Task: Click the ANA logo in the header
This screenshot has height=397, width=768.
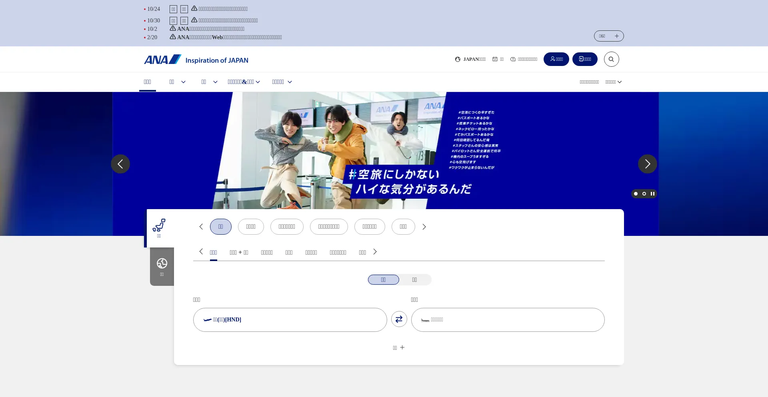Action: pos(162,59)
